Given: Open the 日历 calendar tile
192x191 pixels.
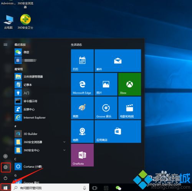Looking at the screenshot, I should point(82,61).
